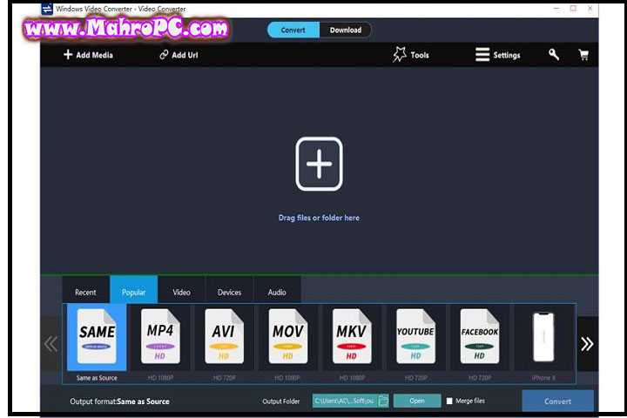Click the Open output folder button
Viewport: 627px width, 418px height.
coord(416,401)
